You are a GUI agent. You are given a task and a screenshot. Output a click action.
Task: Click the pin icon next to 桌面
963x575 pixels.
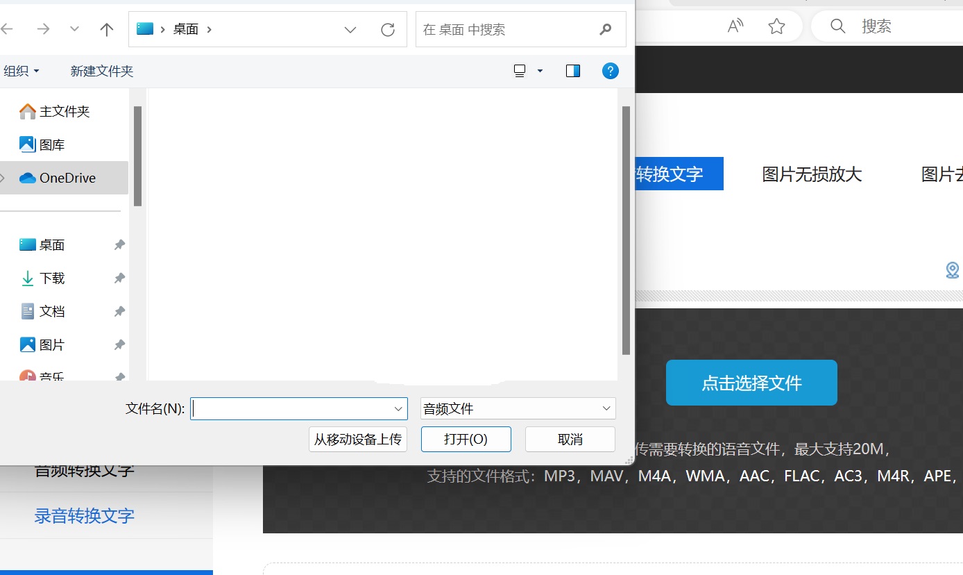119,244
